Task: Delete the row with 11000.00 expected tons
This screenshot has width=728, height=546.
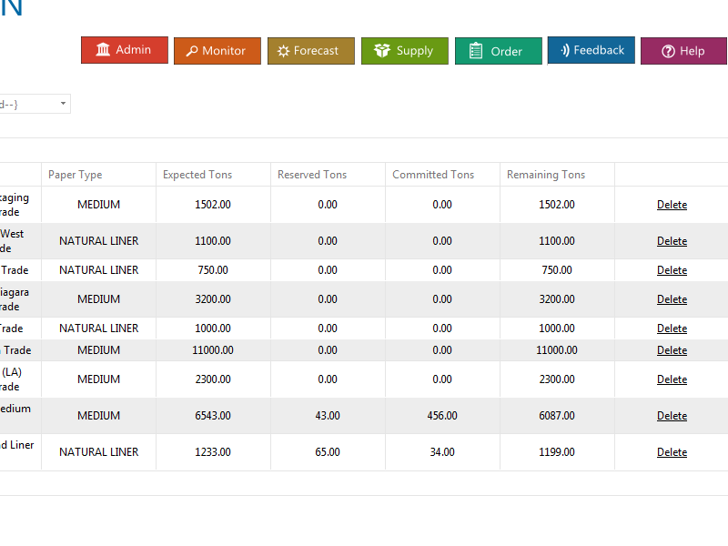Action: point(672,350)
